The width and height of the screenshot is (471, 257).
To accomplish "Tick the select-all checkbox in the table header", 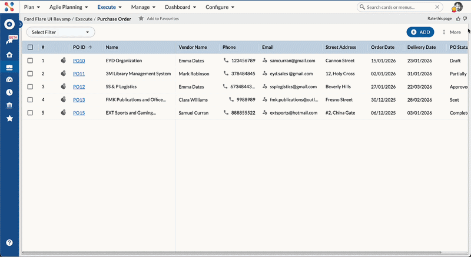I will coord(30,47).
